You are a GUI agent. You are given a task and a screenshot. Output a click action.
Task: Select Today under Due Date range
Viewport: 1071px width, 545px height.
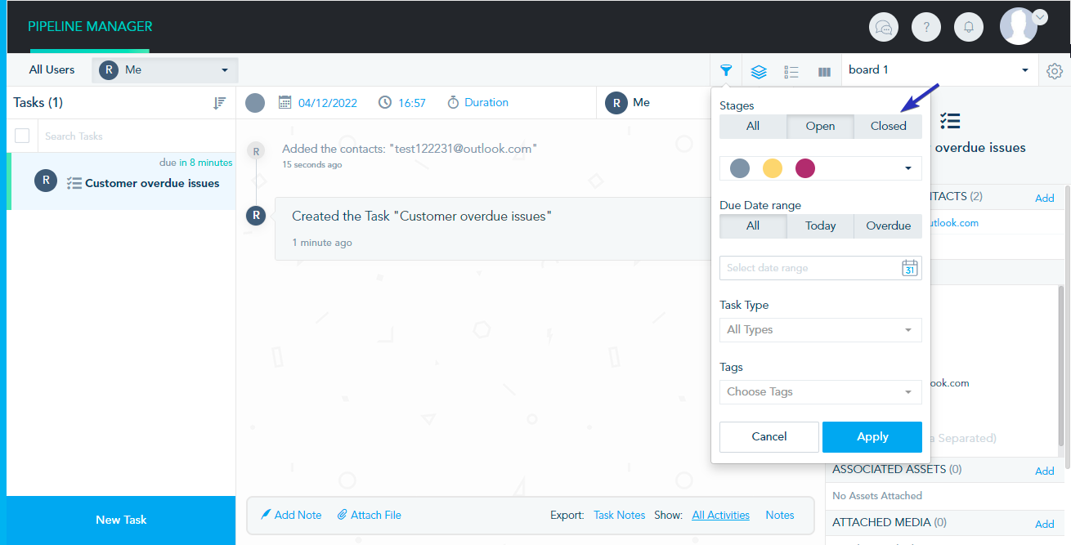[x=820, y=226]
